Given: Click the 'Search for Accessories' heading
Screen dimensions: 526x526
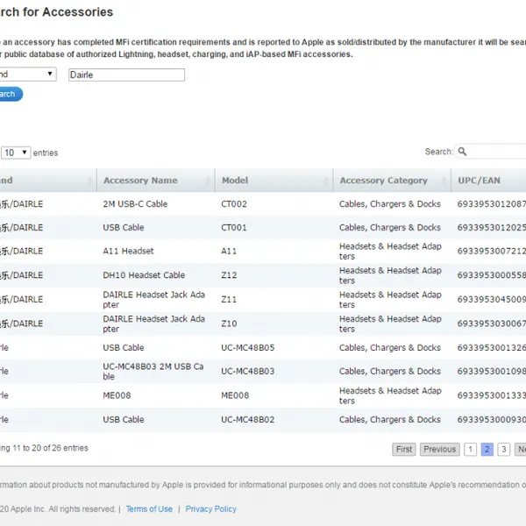Looking at the screenshot, I should [56, 12].
